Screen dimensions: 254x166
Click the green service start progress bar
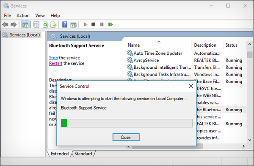127,123
